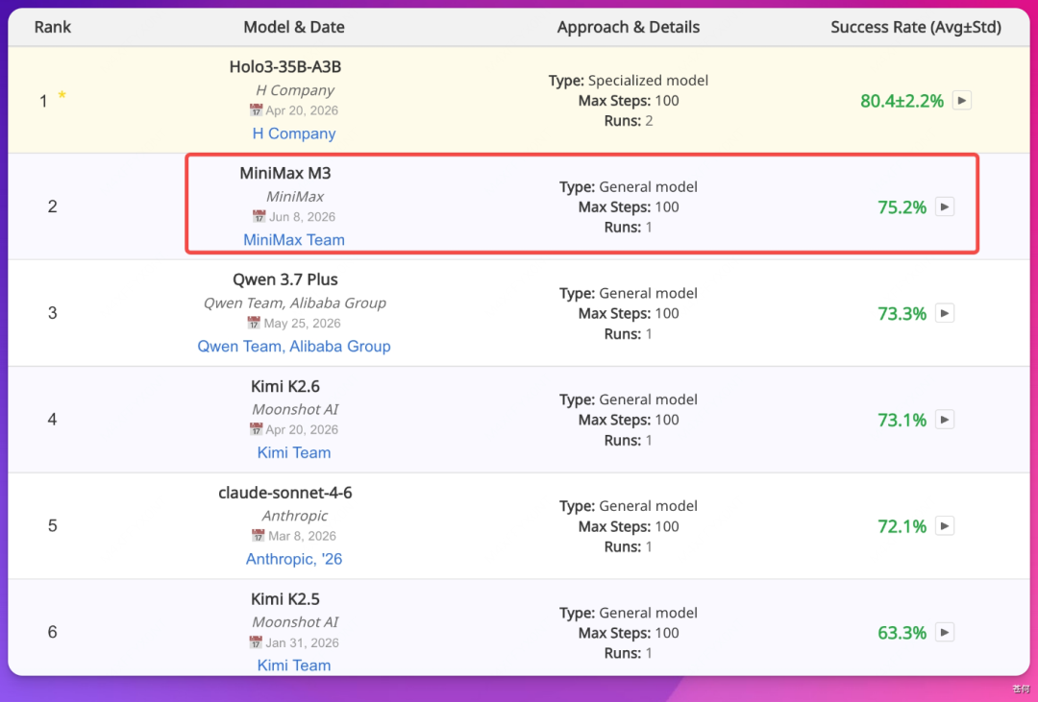Select the Kimi K2.5 model name
The width and height of the screenshot is (1038, 702).
(x=285, y=599)
